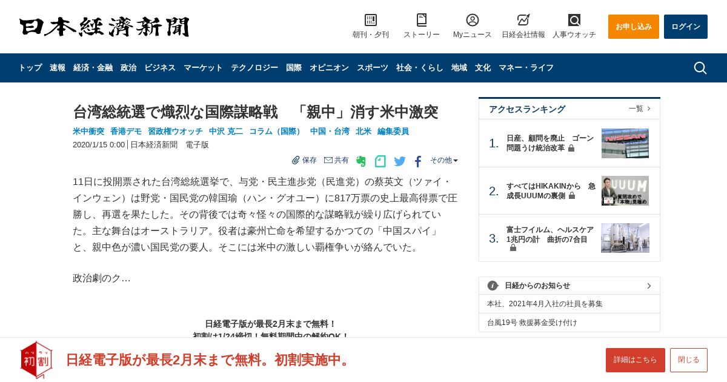Select the マネー・ライフ navigation item
The width and height of the screenshot is (727, 382).
click(x=526, y=68)
